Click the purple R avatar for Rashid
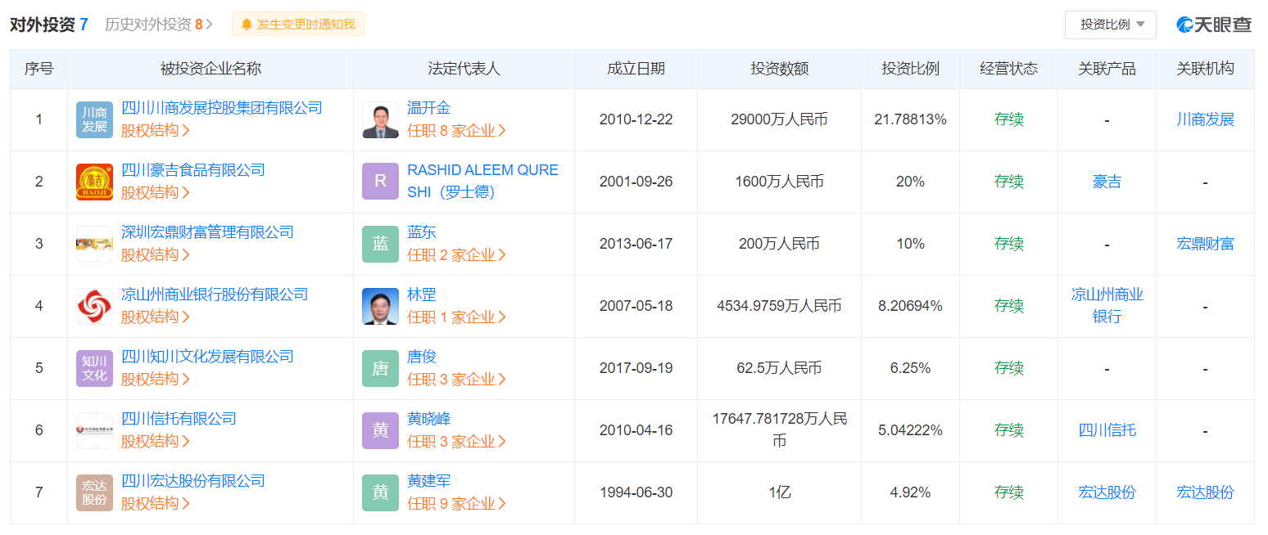 coord(380,182)
